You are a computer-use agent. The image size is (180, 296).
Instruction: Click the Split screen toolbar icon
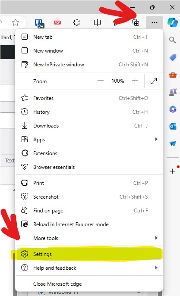click(x=97, y=23)
